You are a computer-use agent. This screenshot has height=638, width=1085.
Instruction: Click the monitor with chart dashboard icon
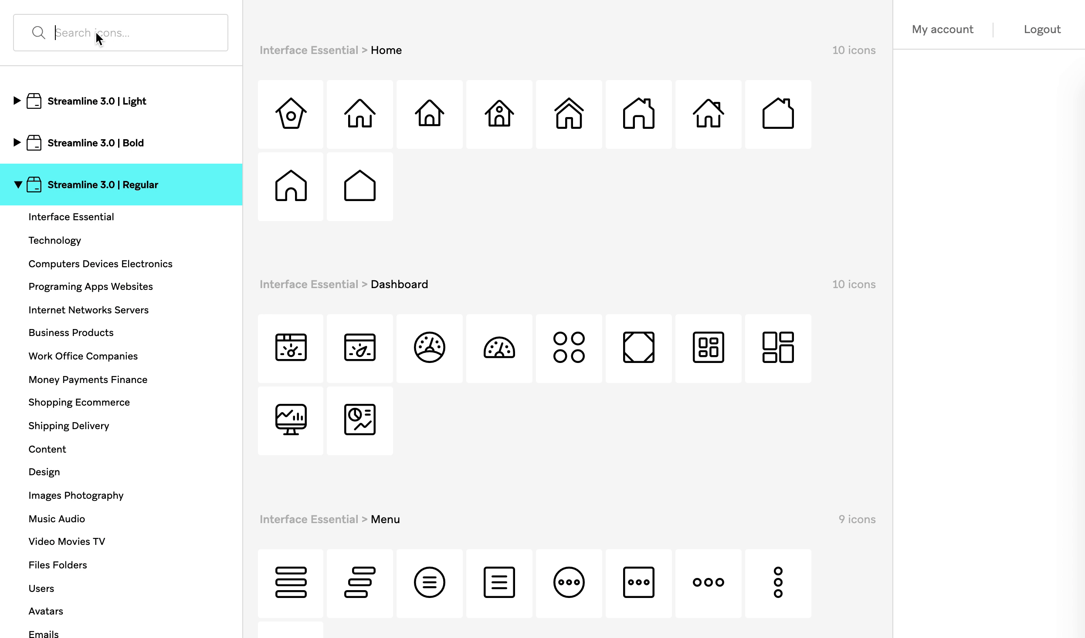click(291, 420)
